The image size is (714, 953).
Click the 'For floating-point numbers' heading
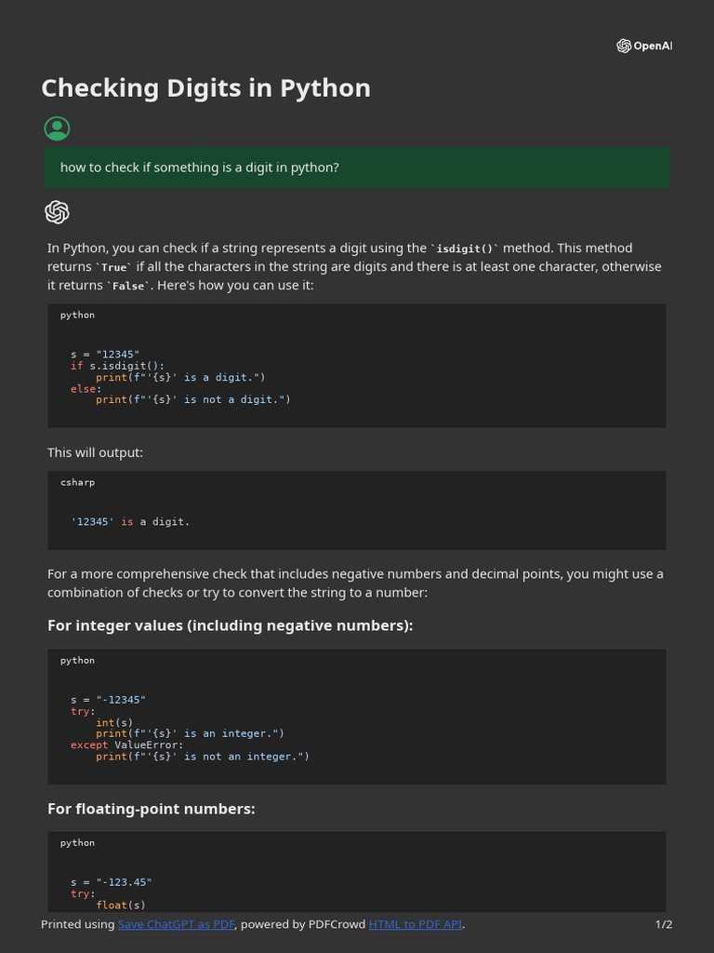pyautogui.click(x=151, y=809)
